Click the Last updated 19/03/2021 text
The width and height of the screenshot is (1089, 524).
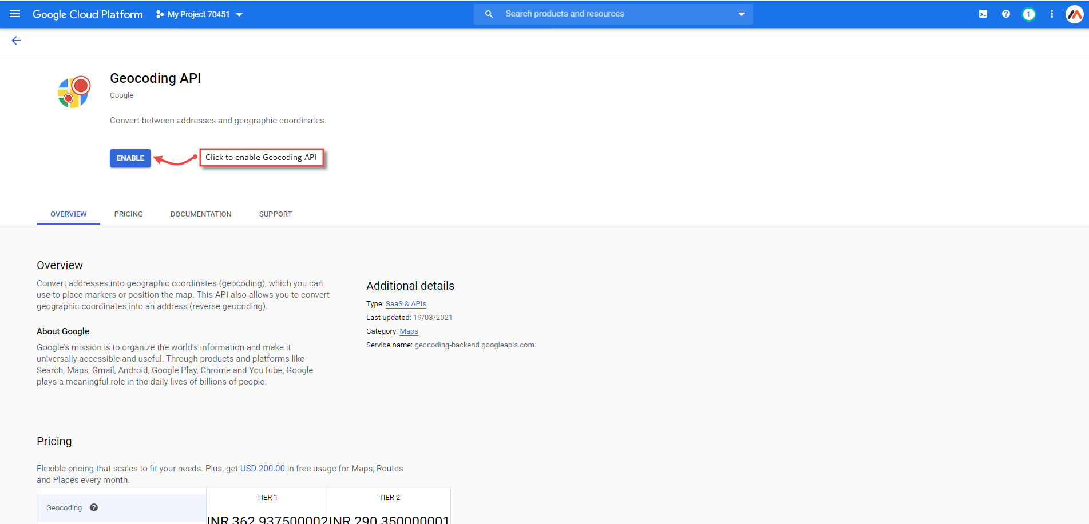[x=409, y=318]
